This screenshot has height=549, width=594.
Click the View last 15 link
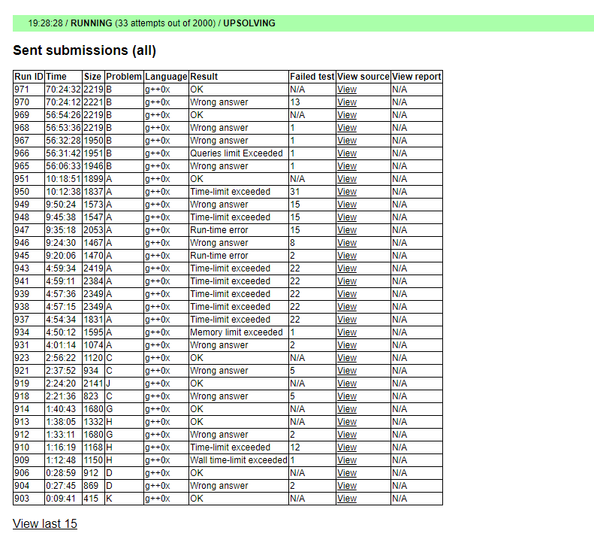[44, 524]
